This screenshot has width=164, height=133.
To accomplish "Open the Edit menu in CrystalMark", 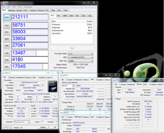I will click(x=9, y=7).
